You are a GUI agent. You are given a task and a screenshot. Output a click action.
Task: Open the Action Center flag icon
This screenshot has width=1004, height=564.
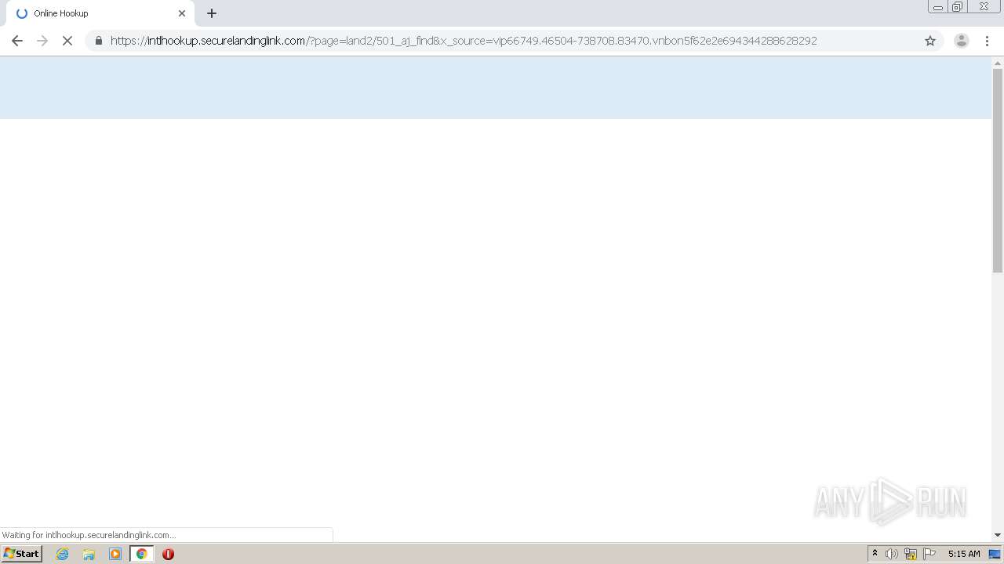pos(929,554)
